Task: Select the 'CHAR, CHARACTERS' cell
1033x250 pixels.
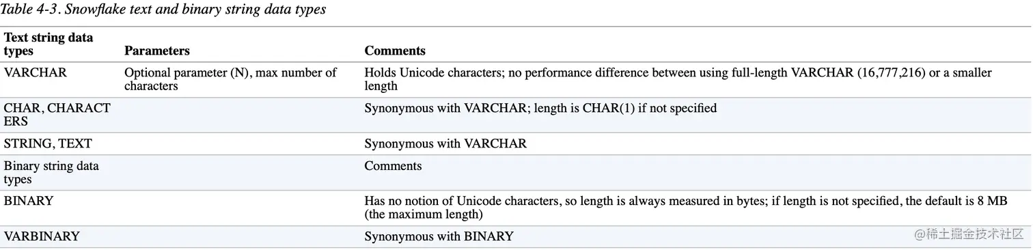Action: [x=57, y=115]
